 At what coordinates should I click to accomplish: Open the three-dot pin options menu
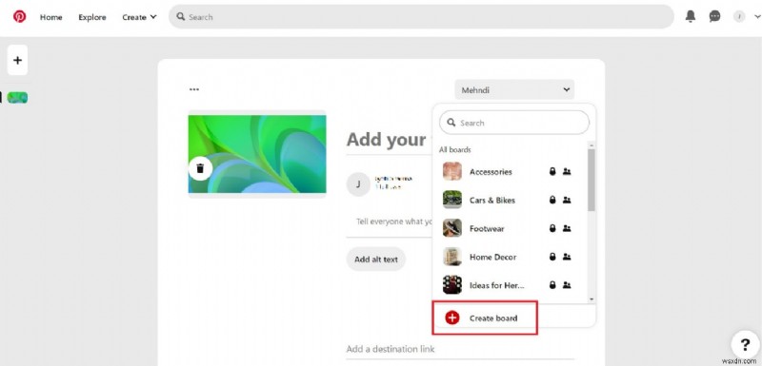pyautogui.click(x=194, y=89)
